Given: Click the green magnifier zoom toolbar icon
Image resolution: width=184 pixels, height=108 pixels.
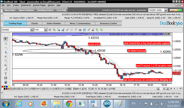Looking at the screenshot, I should click(x=54, y=30).
